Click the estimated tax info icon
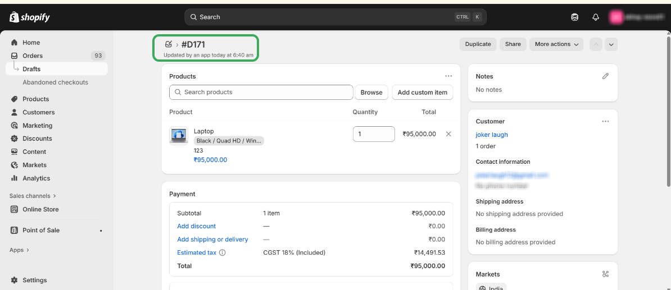The image size is (671, 290). click(223, 253)
